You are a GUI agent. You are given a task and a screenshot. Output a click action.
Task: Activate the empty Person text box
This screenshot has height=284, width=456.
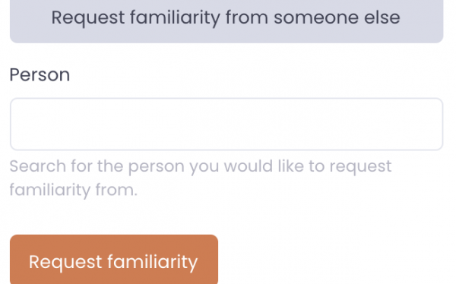point(226,124)
